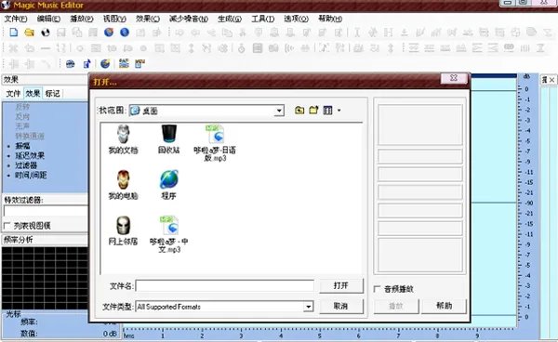Open the 生成(G) menu
This screenshot has width=558, height=342.
230,19
